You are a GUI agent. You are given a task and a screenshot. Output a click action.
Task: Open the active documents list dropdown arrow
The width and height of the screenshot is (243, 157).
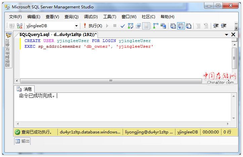pyautogui.click(x=227, y=35)
